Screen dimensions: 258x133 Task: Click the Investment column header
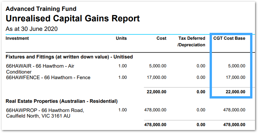pos(17,38)
